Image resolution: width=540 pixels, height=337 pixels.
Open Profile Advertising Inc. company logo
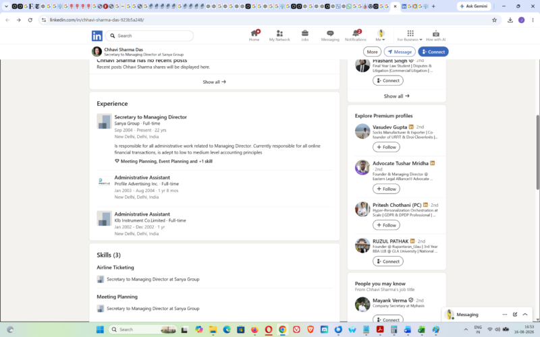click(x=104, y=182)
